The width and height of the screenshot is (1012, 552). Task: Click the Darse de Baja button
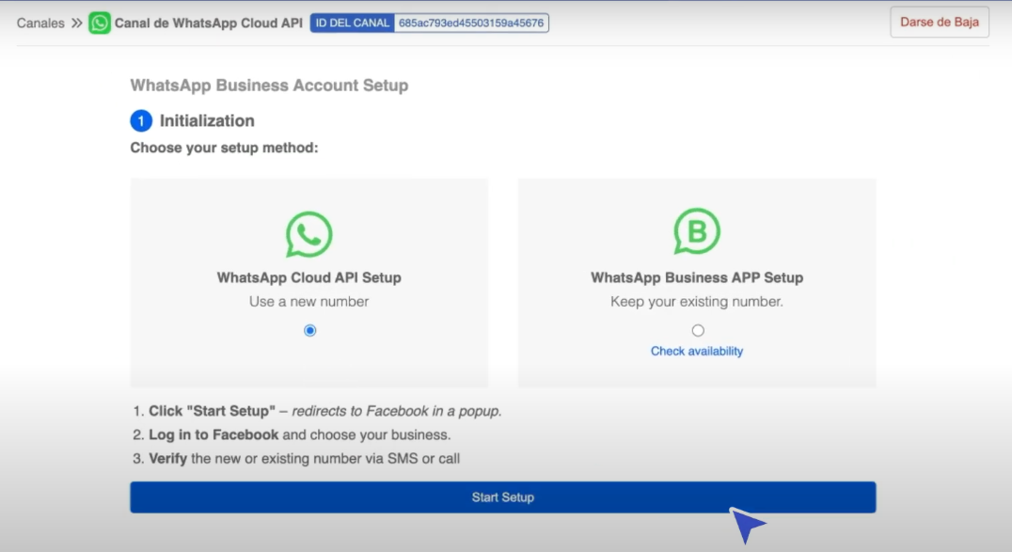939,22
